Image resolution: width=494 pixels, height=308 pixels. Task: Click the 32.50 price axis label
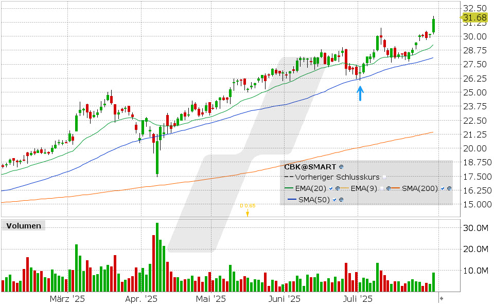coord(475,8)
